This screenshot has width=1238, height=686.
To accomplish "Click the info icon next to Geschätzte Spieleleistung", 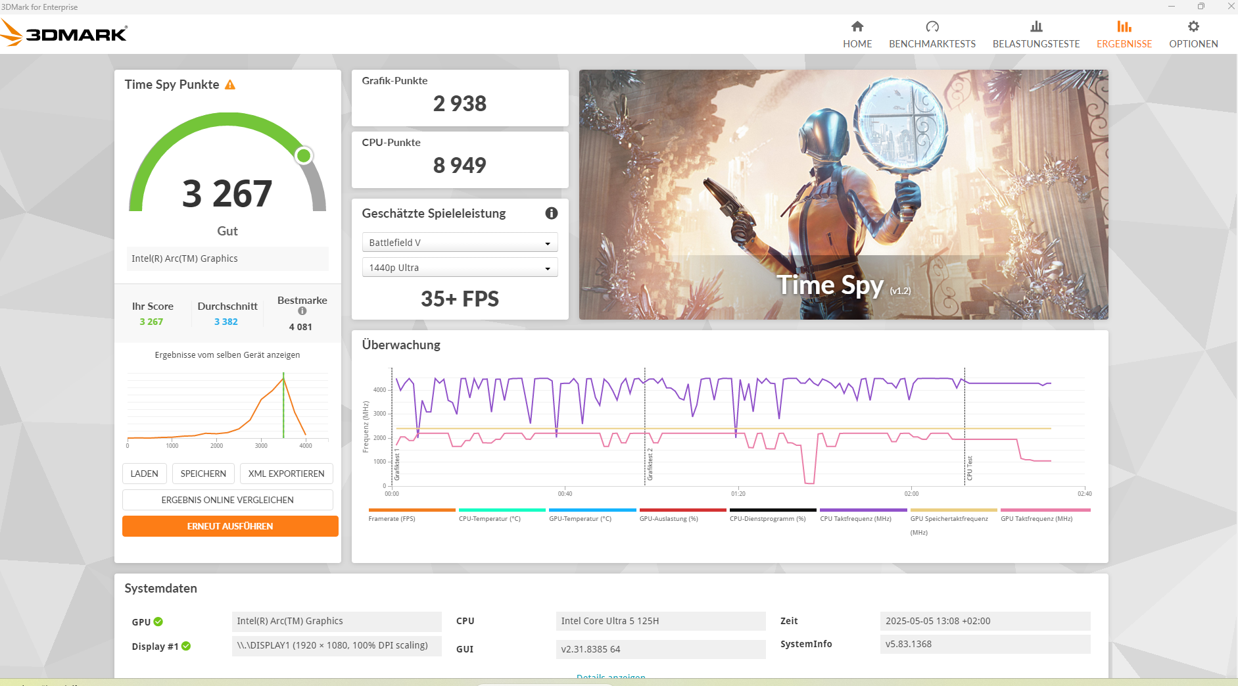I will pyautogui.click(x=552, y=213).
